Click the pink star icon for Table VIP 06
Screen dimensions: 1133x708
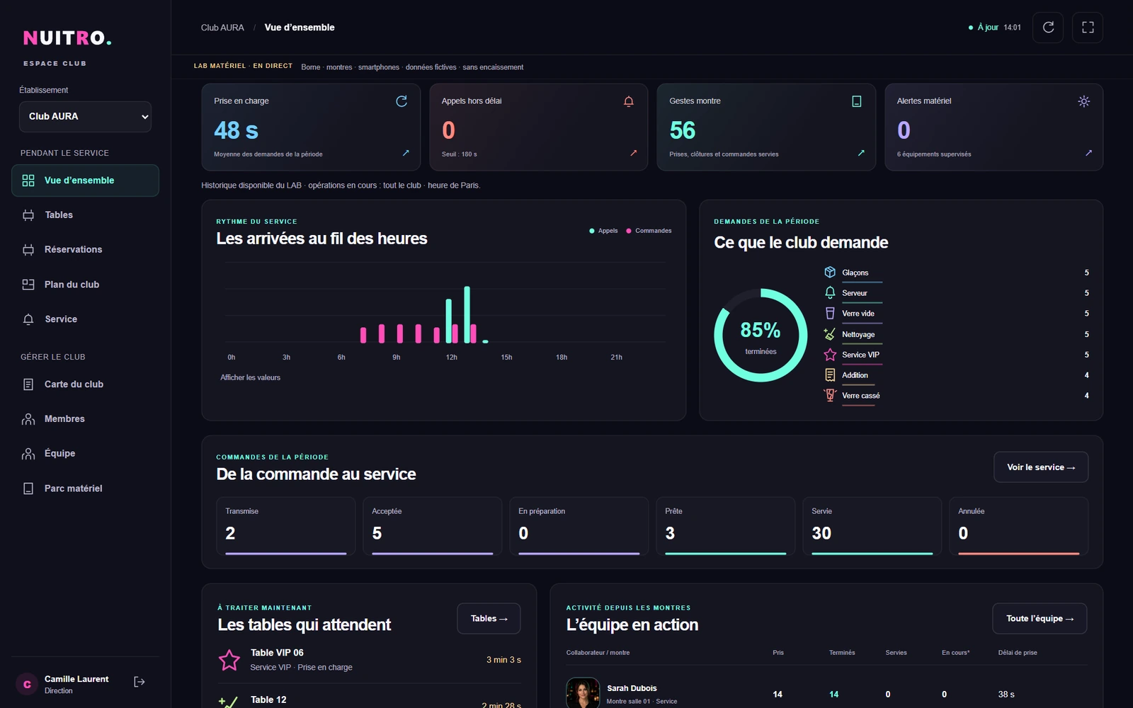pos(229,661)
